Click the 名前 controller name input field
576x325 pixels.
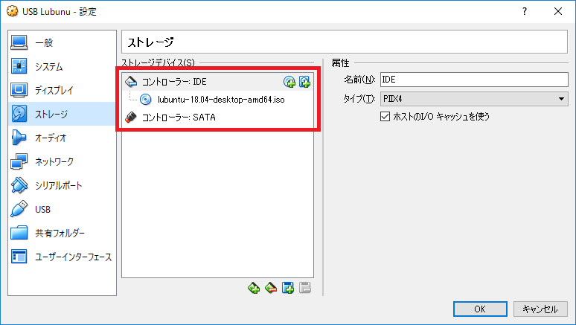click(474, 80)
